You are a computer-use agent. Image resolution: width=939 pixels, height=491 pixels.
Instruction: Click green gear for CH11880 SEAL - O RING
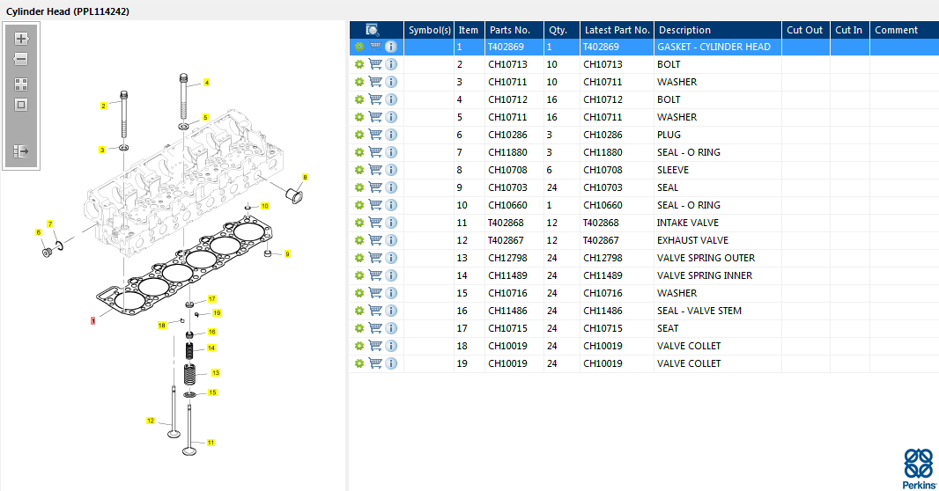point(359,152)
